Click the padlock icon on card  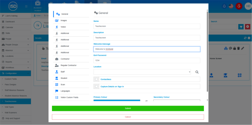pos(234,48)
